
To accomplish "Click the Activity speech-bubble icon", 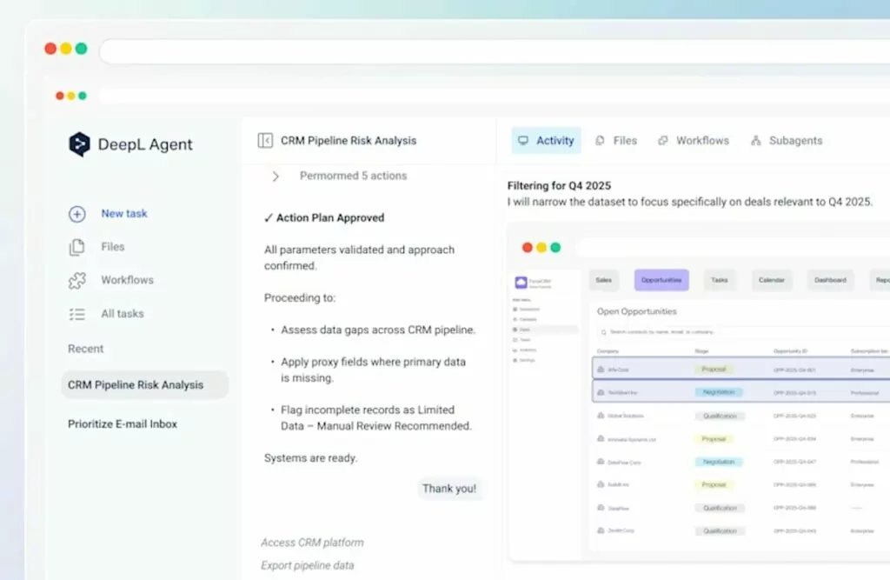I will coord(523,140).
